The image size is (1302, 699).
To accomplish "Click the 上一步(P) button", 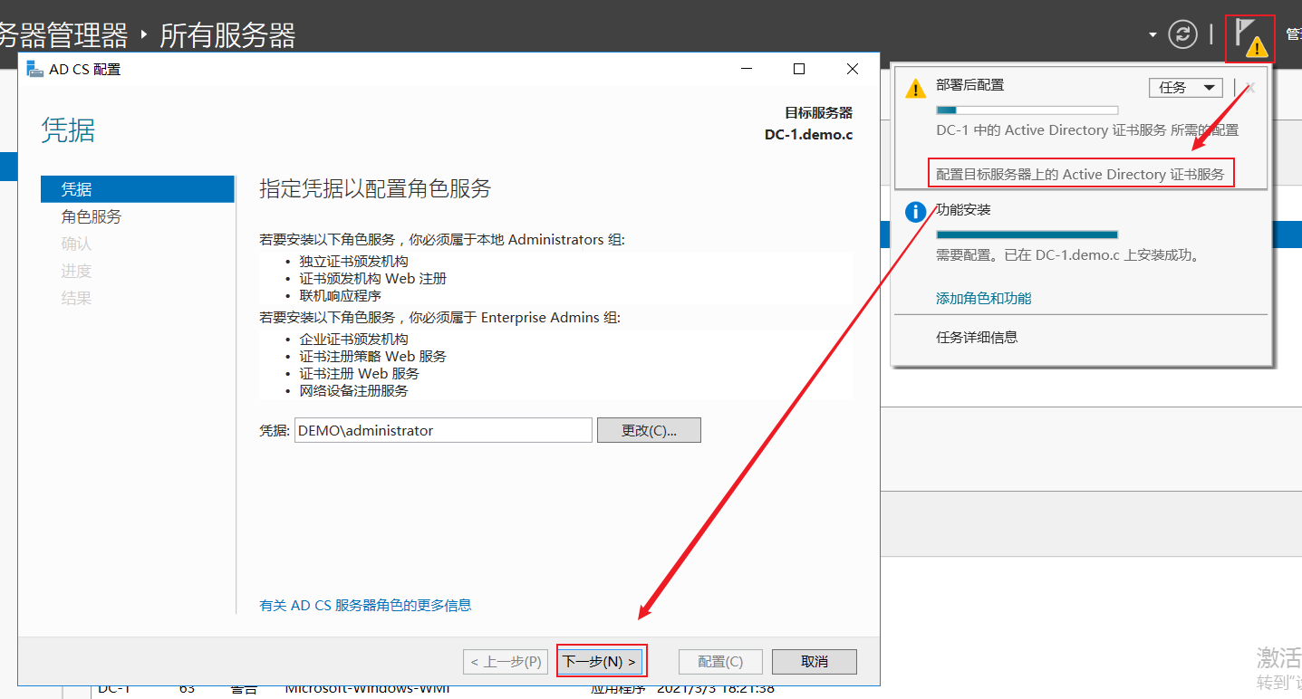I will [506, 662].
